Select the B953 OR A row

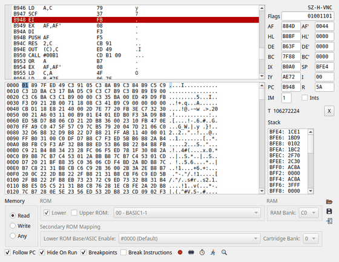pos(136,61)
